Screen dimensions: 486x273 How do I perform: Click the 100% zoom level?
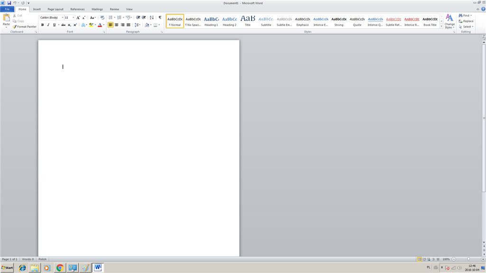click(446, 259)
